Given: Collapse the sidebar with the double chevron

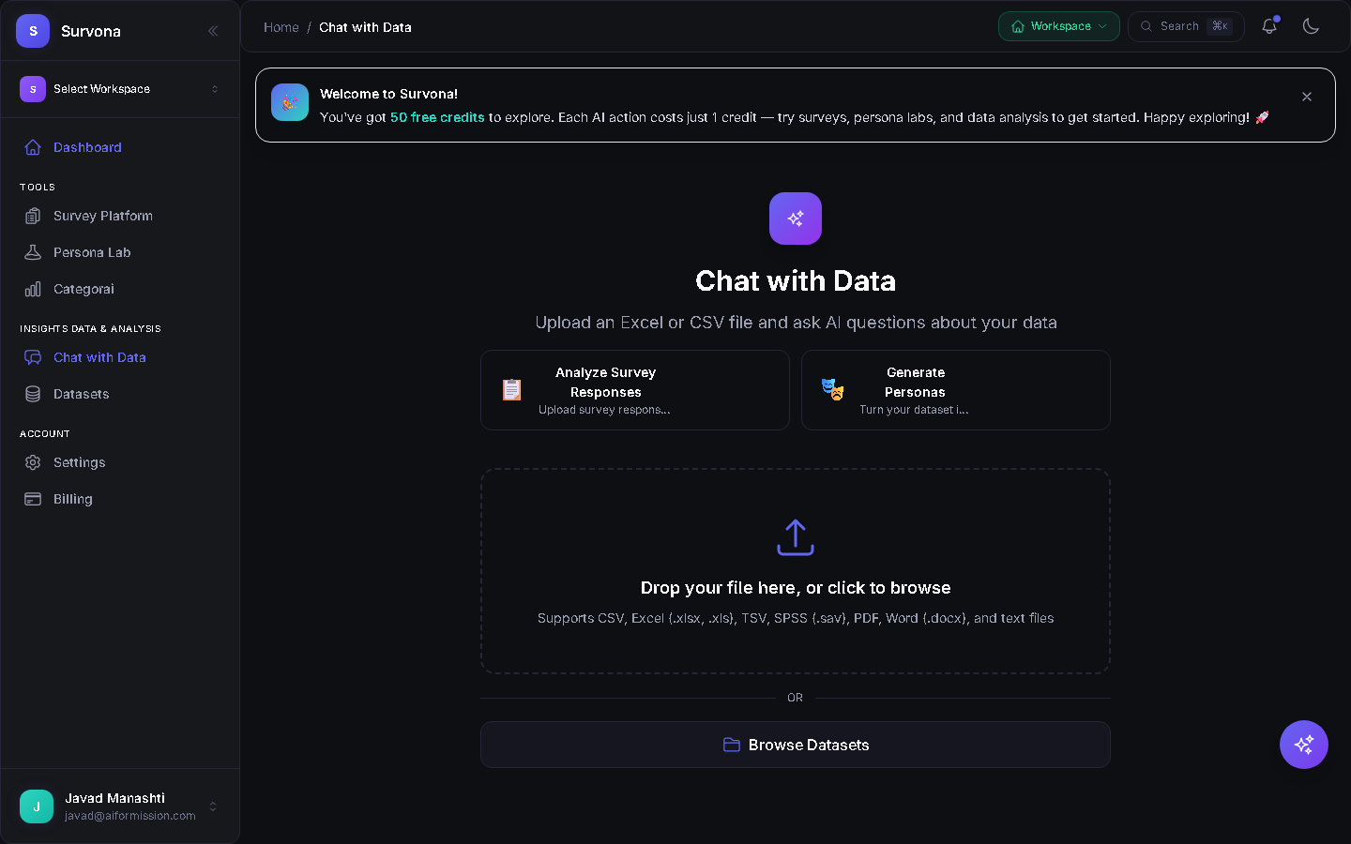Looking at the screenshot, I should [212, 30].
